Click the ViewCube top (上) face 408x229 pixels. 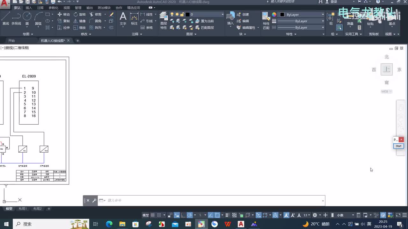387,69
